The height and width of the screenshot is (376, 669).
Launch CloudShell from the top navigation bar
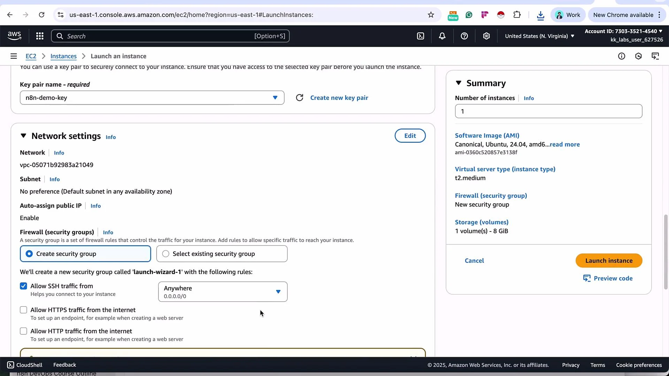point(421,36)
